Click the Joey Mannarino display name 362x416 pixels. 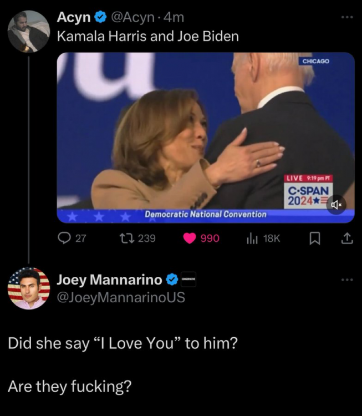click(109, 280)
